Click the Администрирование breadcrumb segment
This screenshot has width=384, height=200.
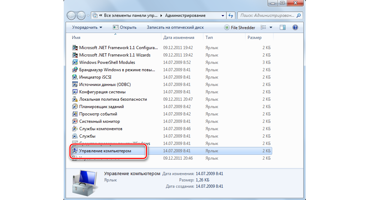185,16
